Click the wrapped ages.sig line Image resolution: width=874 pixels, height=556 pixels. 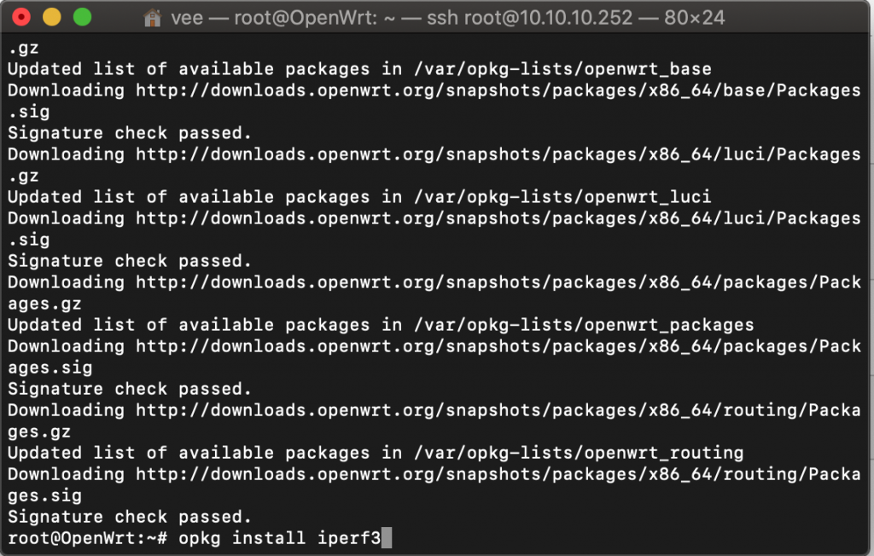(50, 368)
